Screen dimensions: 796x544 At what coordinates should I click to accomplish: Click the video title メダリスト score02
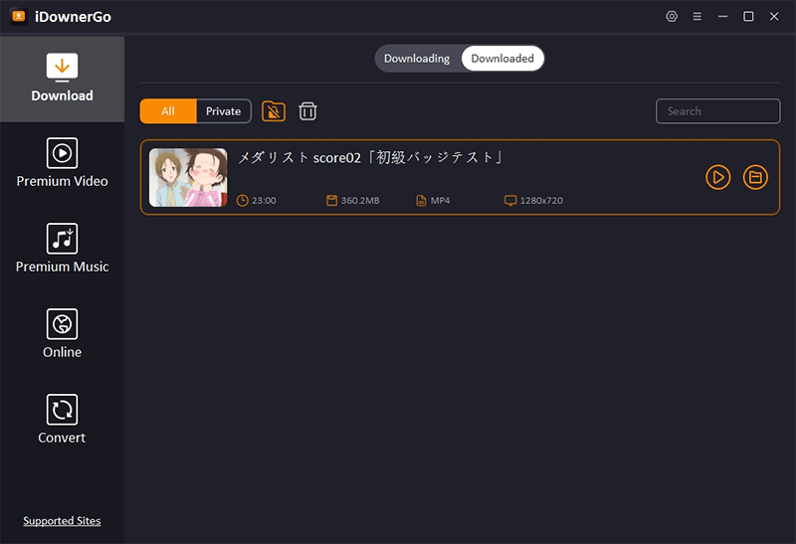(370, 157)
